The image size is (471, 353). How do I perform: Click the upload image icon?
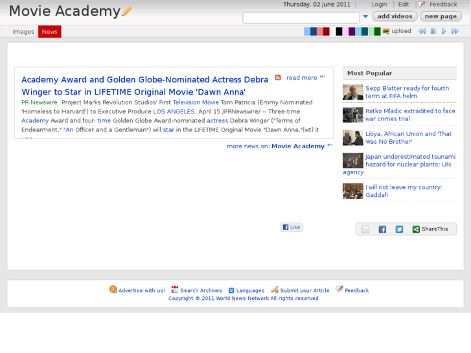pyautogui.click(x=386, y=32)
